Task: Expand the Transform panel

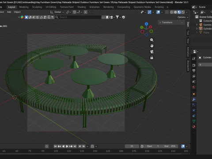Action: 171,23
